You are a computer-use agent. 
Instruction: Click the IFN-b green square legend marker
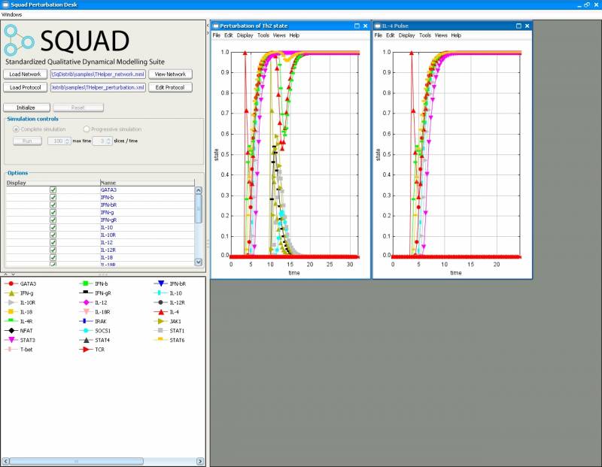point(86,284)
